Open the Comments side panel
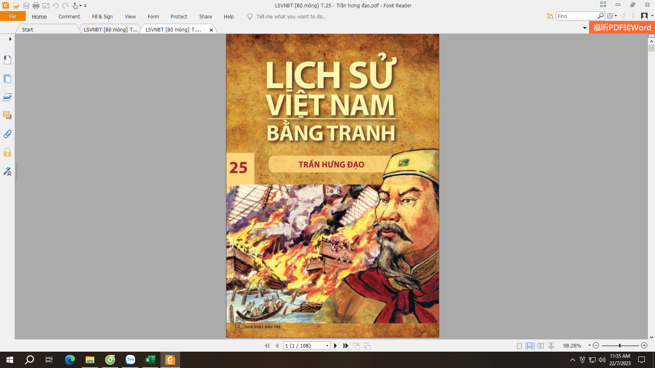 (7, 115)
